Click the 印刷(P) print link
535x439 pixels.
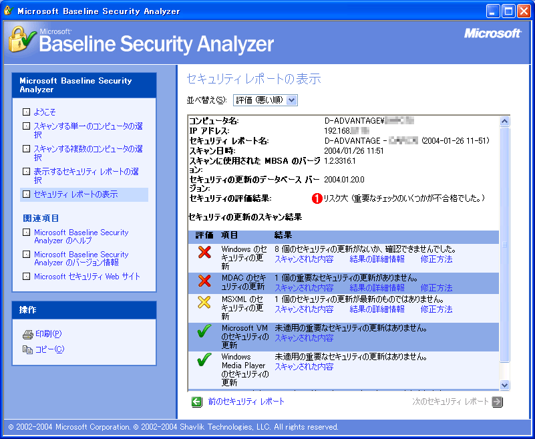point(49,334)
